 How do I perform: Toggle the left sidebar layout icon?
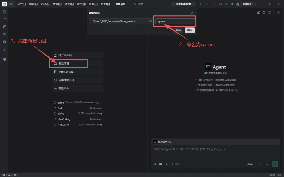tap(215, 4)
